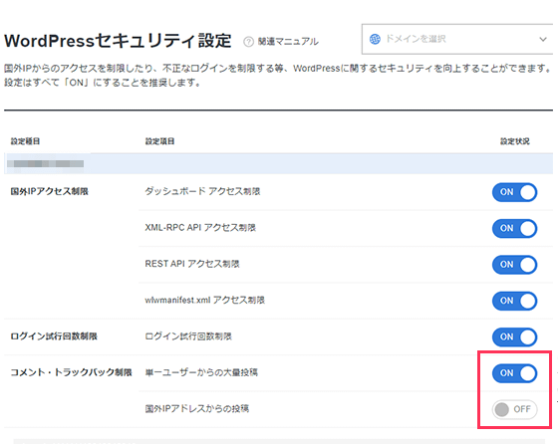Toggle REST API アクセス制限 switch
Viewport: 558px width, 444px height.
514,265
